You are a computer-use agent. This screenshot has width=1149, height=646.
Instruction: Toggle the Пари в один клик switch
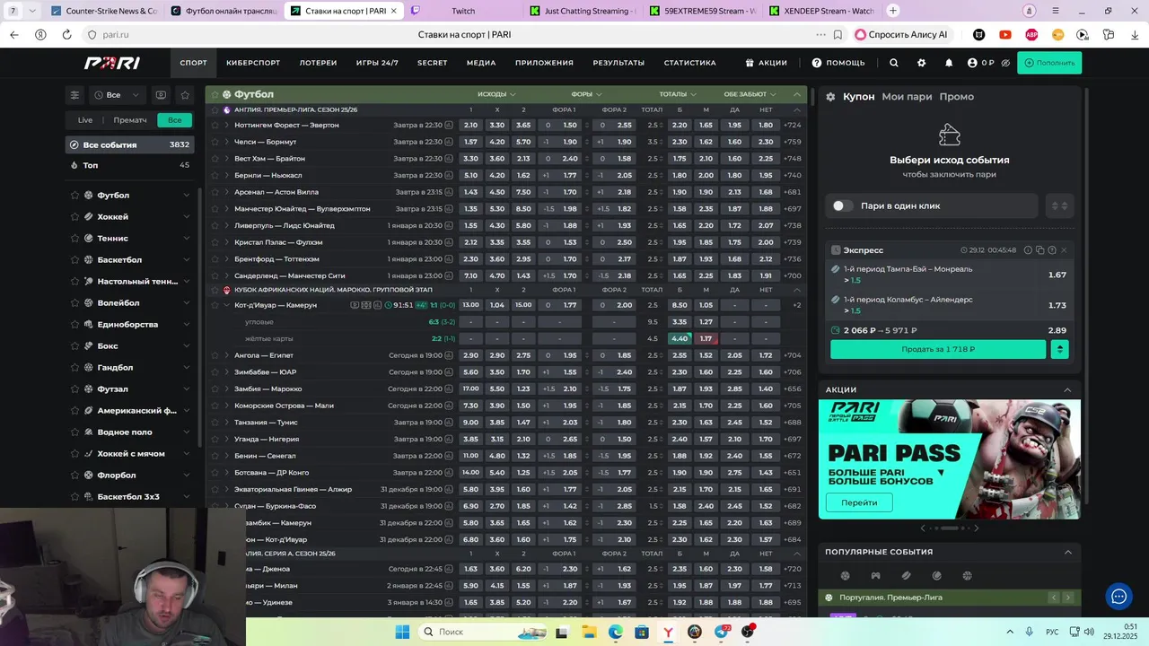pyautogui.click(x=842, y=205)
